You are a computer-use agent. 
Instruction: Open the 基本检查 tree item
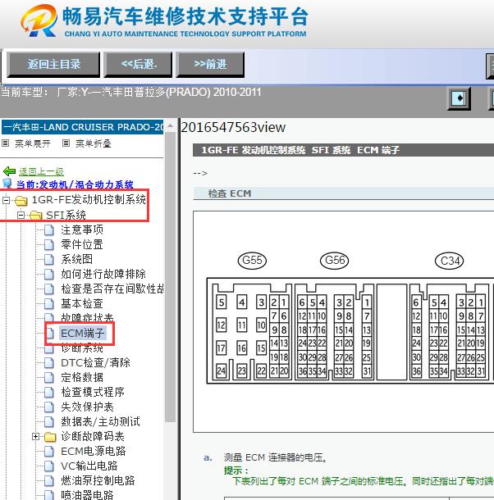coord(82,303)
